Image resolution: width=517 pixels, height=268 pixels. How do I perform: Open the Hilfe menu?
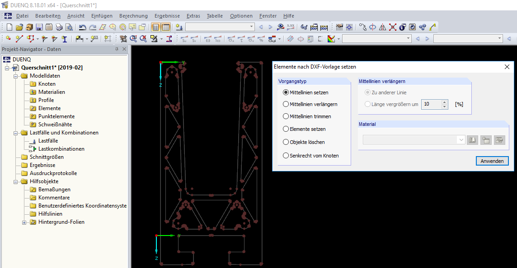pyautogui.click(x=288, y=16)
